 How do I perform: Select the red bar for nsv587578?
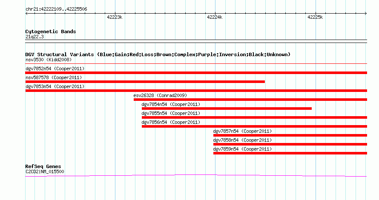(145, 82)
